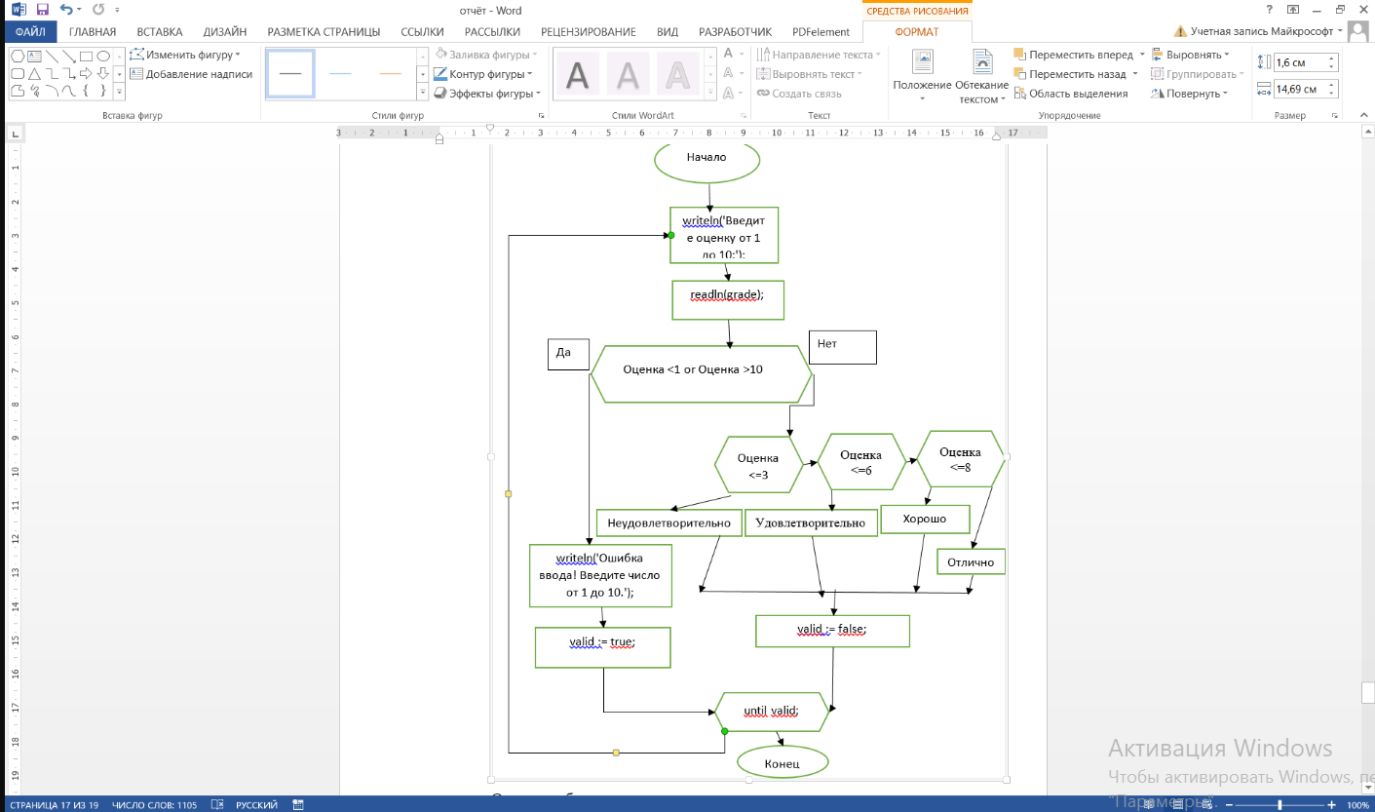Viewport: 1375px width, 812px height.
Task: Click the Конец oval in the flowchart
Action: click(x=783, y=763)
